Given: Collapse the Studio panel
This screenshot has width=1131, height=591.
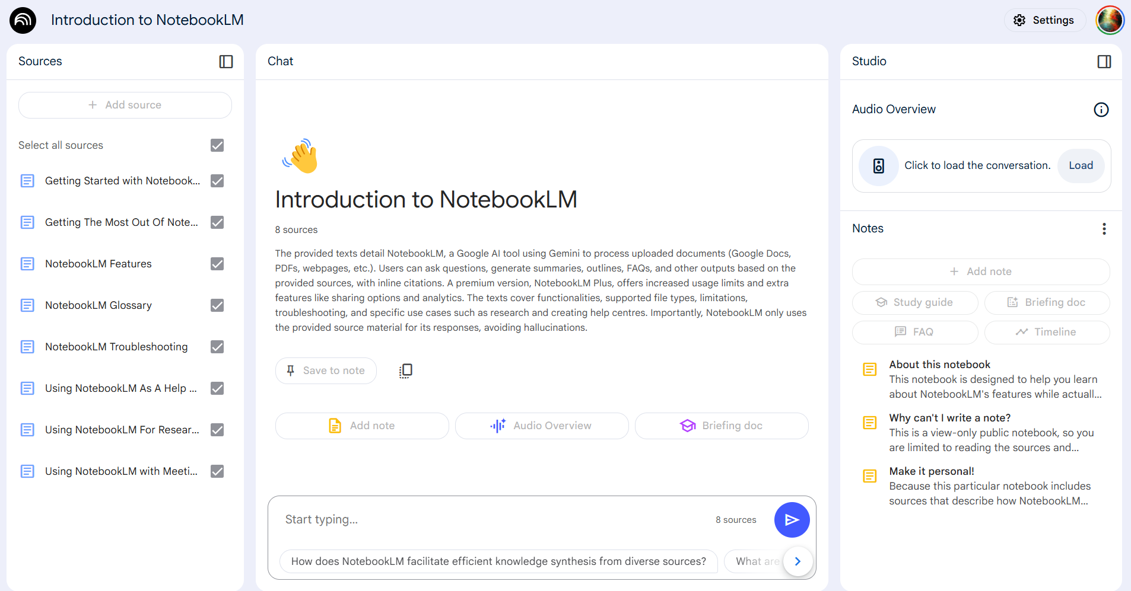Looking at the screenshot, I should (1104, 61).
